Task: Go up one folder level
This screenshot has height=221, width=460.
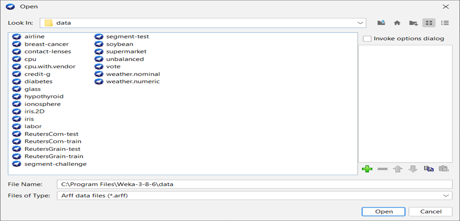Action: (381, 23)
